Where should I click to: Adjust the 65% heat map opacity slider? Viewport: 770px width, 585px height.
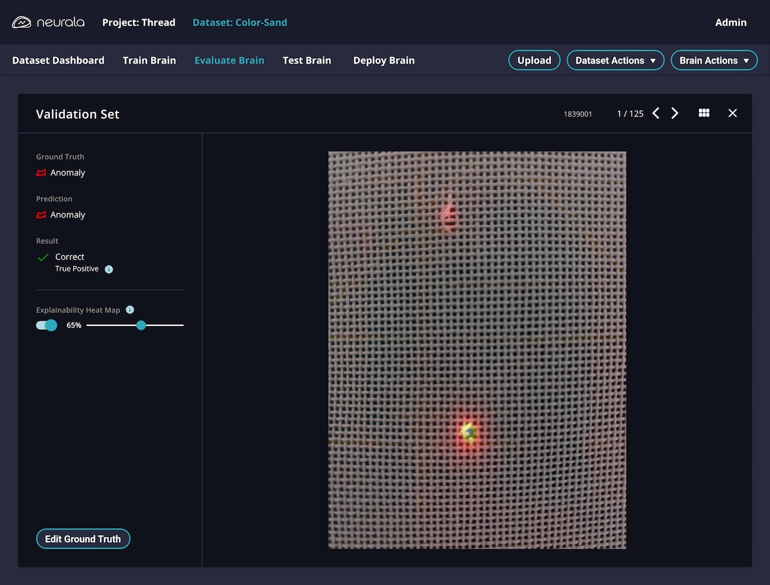pos(141,325)
